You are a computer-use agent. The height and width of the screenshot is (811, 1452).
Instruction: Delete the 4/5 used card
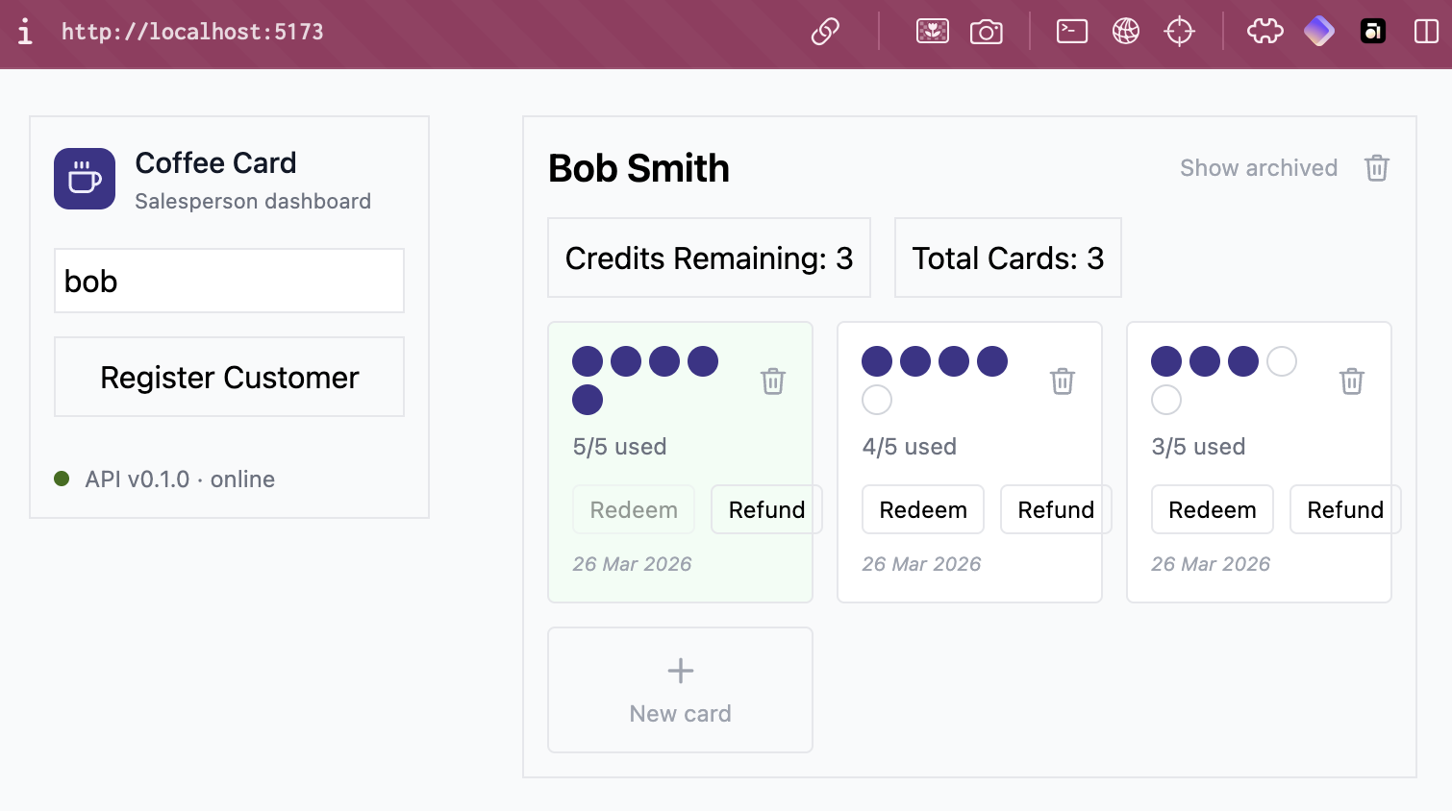[x=1063, y=381]
